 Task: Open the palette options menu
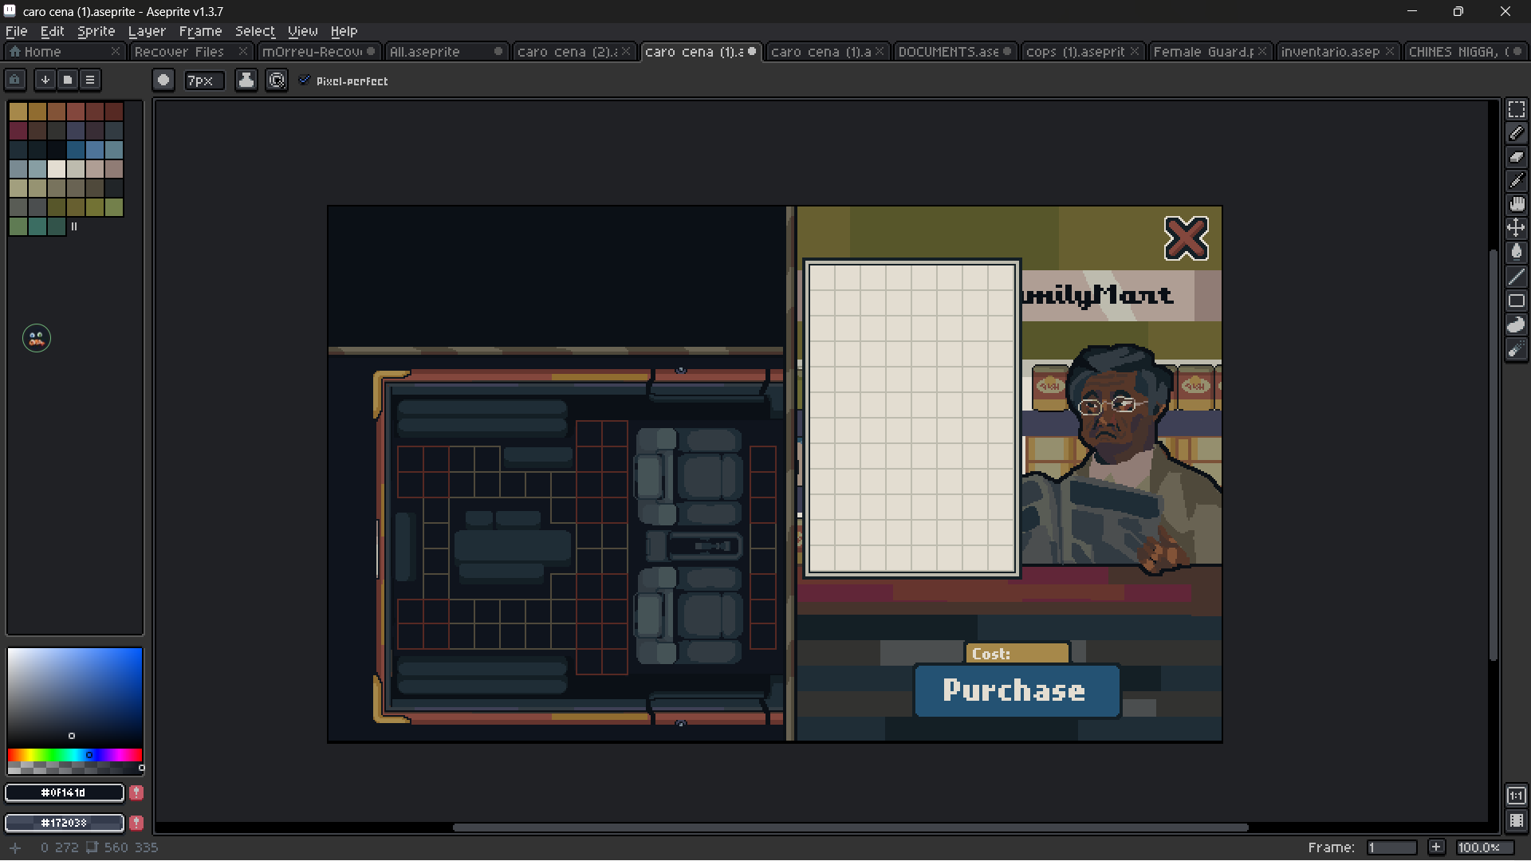coord(90,80)
